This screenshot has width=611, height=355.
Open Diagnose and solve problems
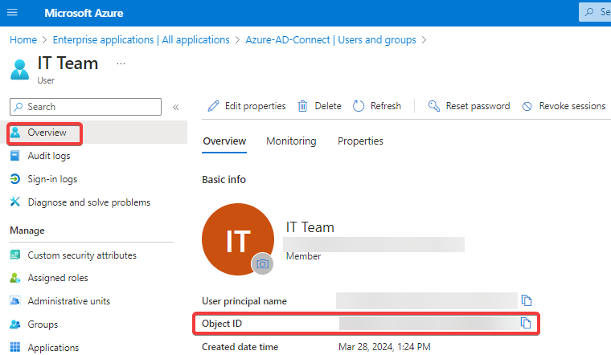point(89,202)
